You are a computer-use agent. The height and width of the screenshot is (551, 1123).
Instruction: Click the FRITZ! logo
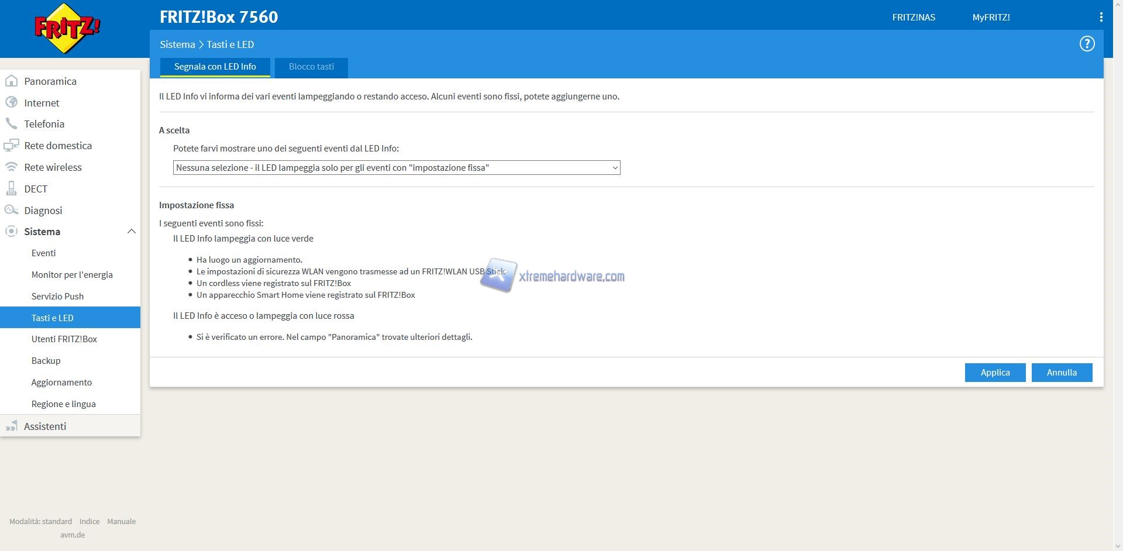coord(67,28)
